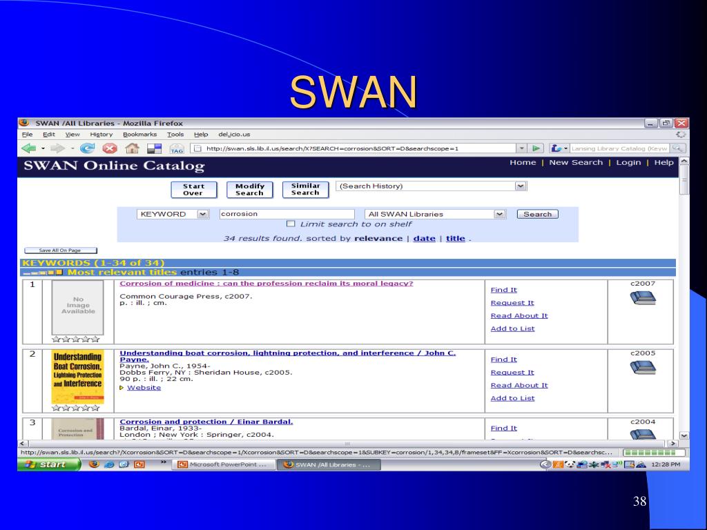Viewport: 707px width, 530px height.
Task: Open the History menu
Action: click(x=101, y=135)
